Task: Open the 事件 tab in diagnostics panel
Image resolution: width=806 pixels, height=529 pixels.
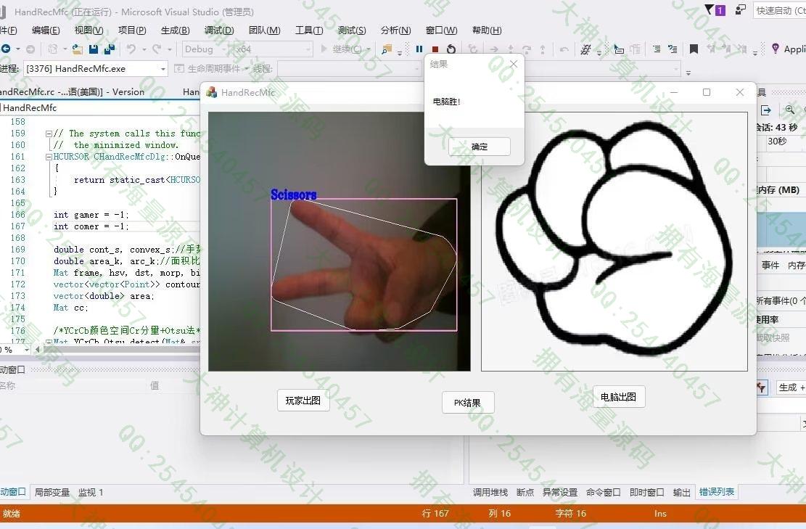Action: pos(770,265)
